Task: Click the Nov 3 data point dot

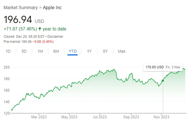Action: click(x=163, y=80)
